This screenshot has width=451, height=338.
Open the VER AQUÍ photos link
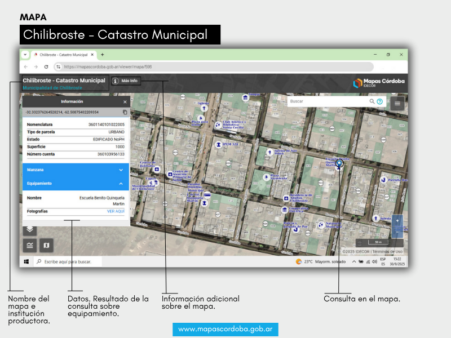point(116,211)
